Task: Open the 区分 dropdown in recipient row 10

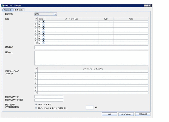Action: (x=43, y=43)
